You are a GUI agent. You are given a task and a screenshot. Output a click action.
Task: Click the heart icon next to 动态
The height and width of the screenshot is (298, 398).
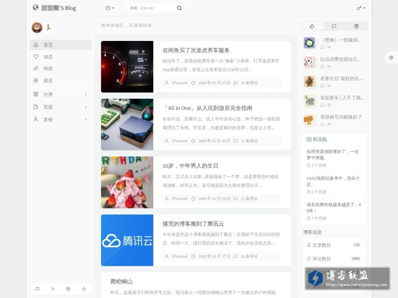pos(36,57)
